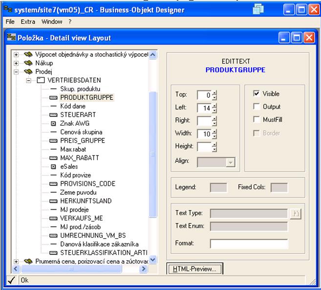The height and width of the screenshot is (290, 321).
Task: Click the disabled Border checkbox
Action: point(257,133)
